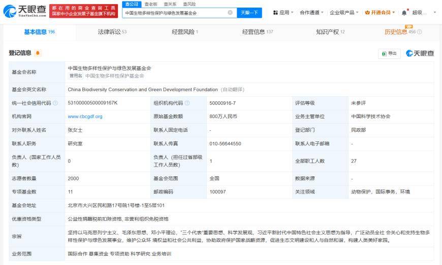Click the former name 中国生物多样性保护基金会
The height and width of the screenshot is (265, 442).
point(114,76)
